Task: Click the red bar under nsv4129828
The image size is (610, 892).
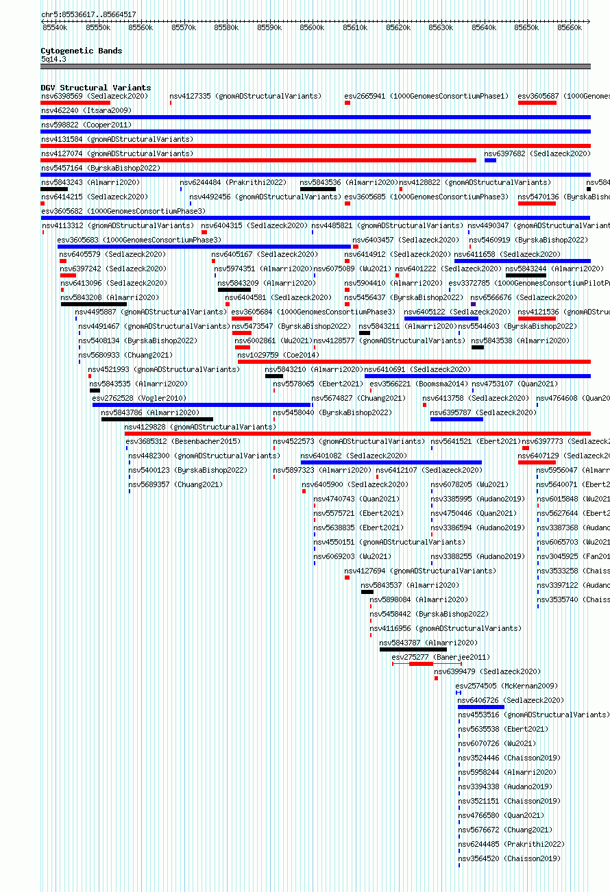Action: click(357, 434)
